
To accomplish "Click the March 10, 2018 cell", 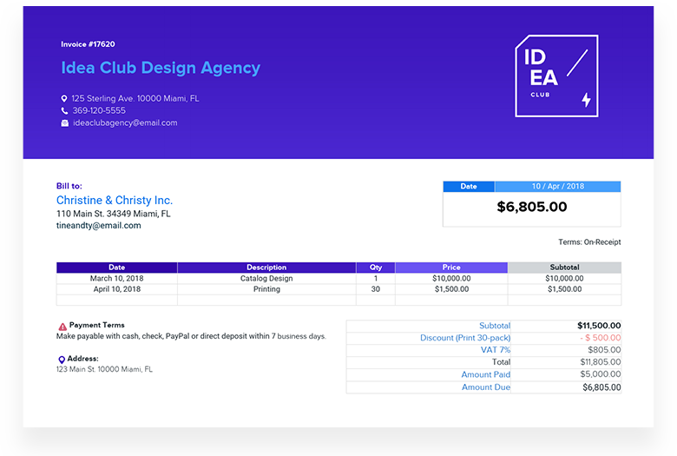I will (x=117, y=278).
